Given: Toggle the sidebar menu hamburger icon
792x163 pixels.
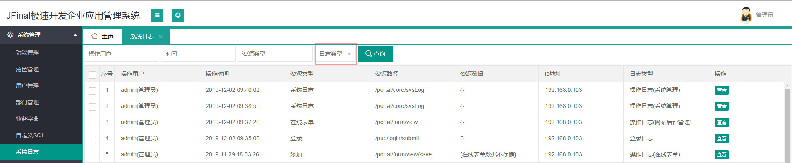Looking at the screenshot, I should [157, 15].
